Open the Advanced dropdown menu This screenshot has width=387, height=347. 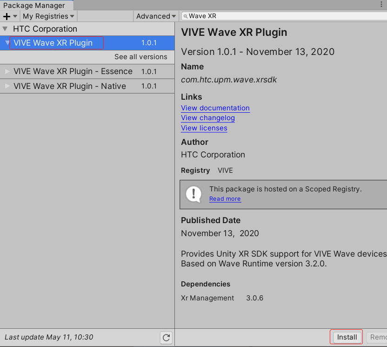156,16
